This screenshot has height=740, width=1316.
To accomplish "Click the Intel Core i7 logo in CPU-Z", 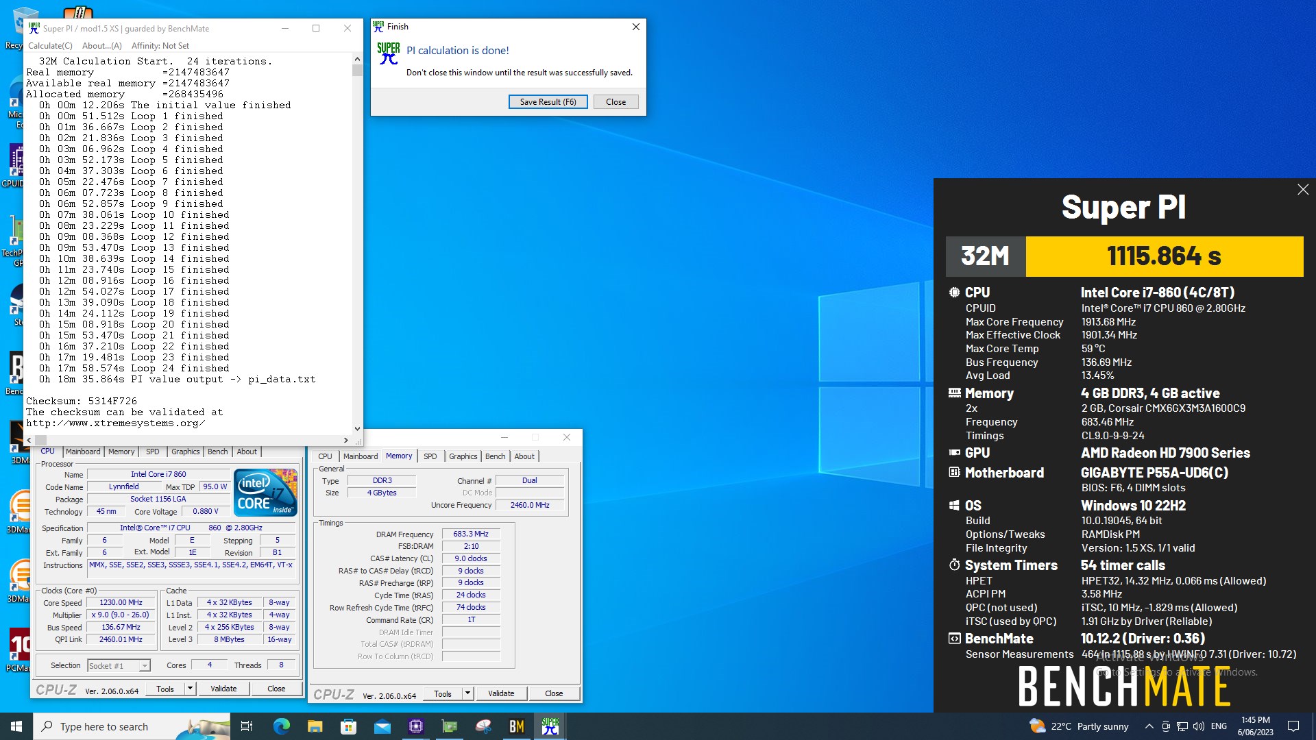I will pos(265,492).
